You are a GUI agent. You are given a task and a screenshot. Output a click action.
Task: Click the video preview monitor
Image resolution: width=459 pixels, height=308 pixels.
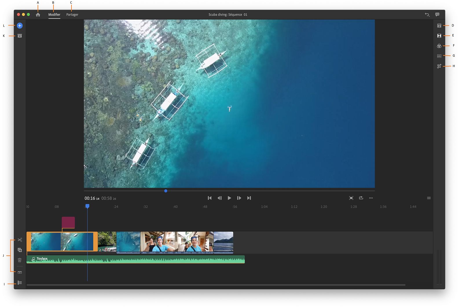coord(229,104)
